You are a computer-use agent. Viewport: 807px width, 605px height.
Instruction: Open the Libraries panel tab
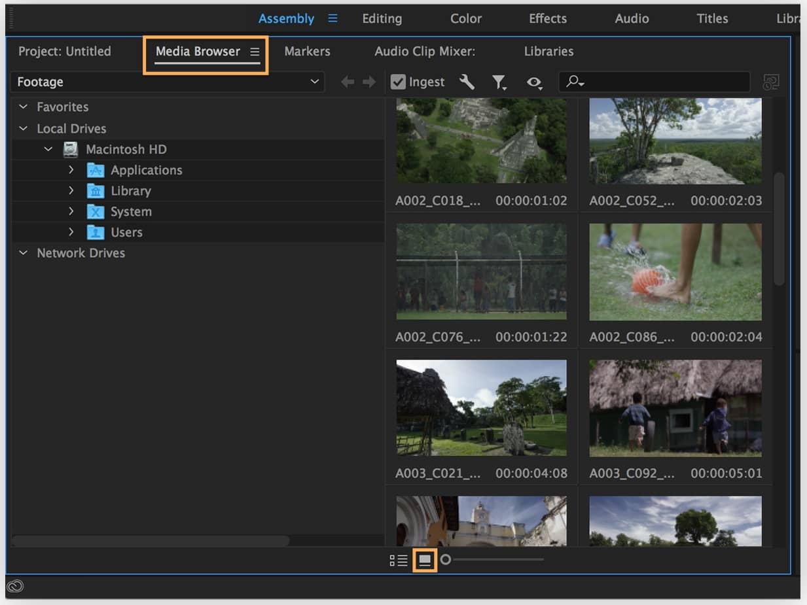548,51
